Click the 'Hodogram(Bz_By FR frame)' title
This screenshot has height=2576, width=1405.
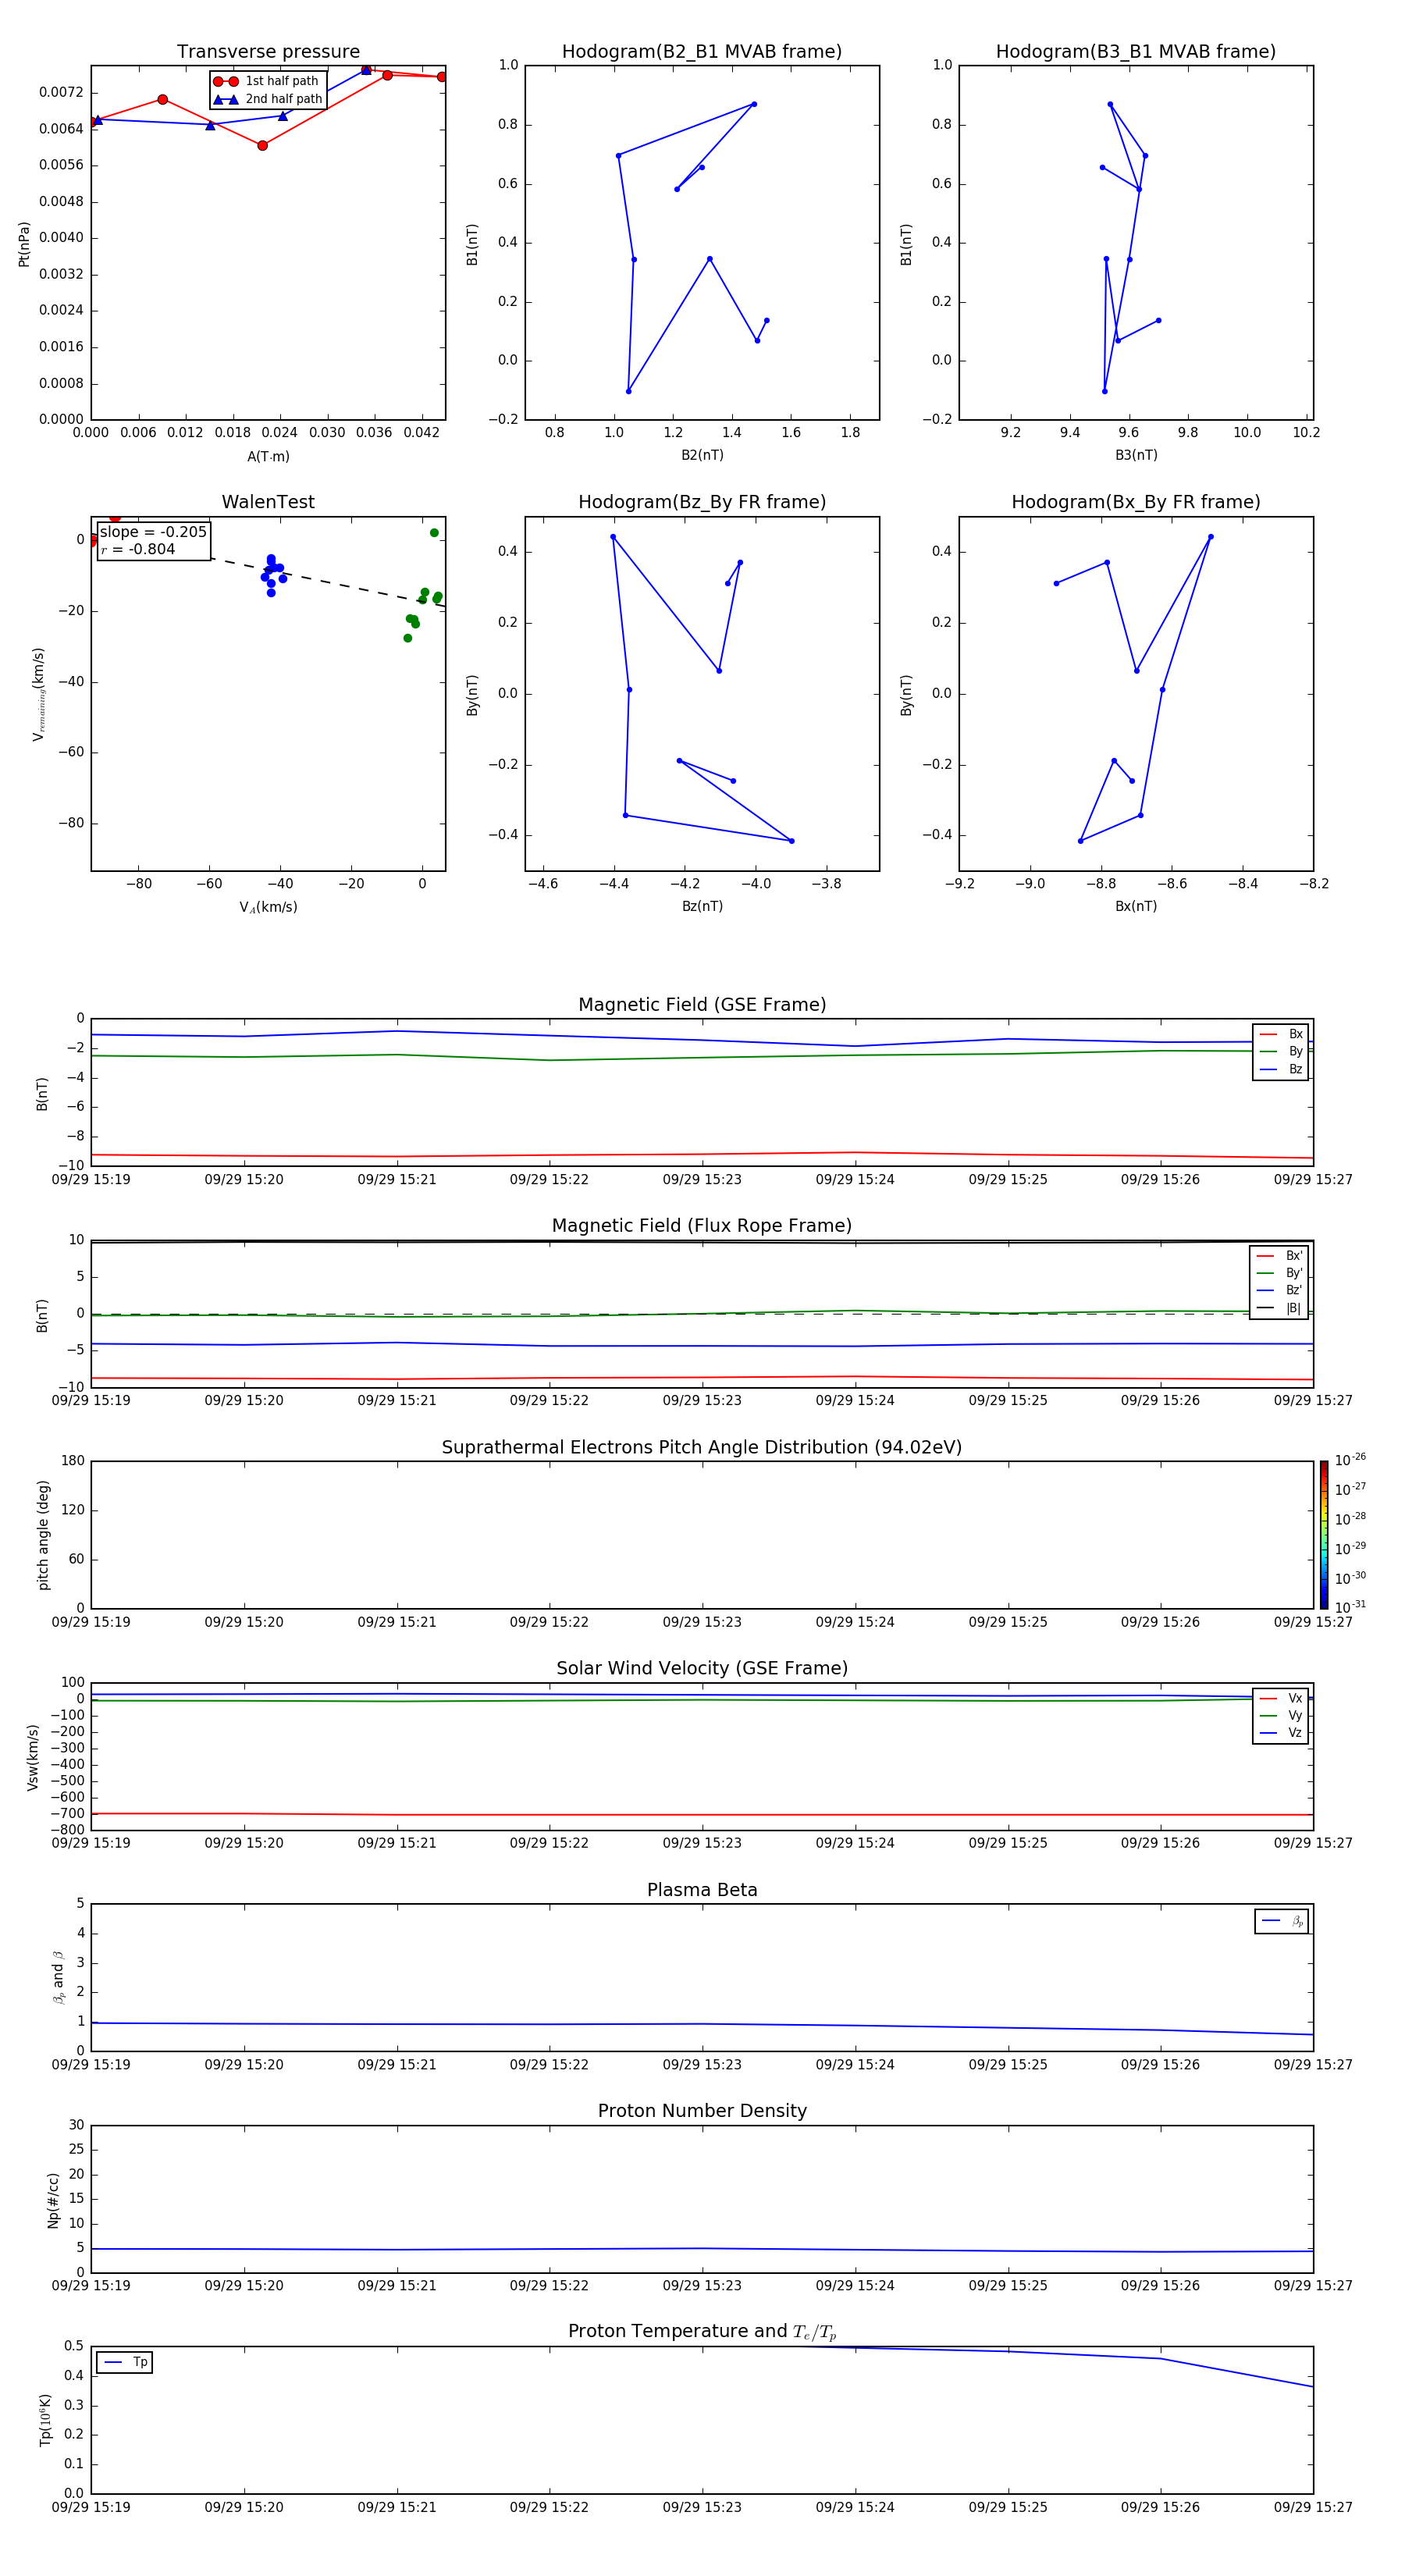[702, 502]
